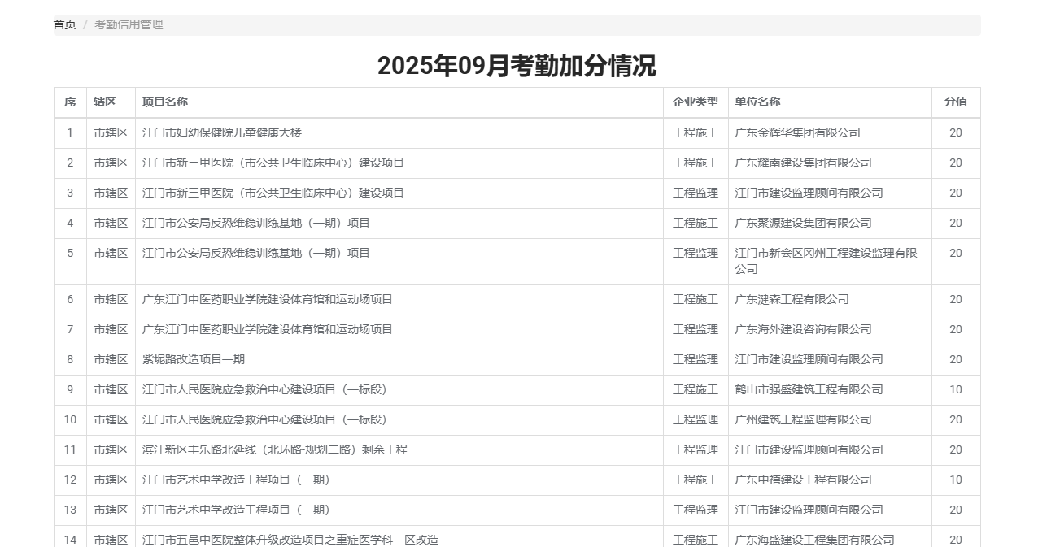Viewport: 1038px width, 547px height.
Task: Click project 紫坭路改造项目一期
Action: tap(194, 360)
